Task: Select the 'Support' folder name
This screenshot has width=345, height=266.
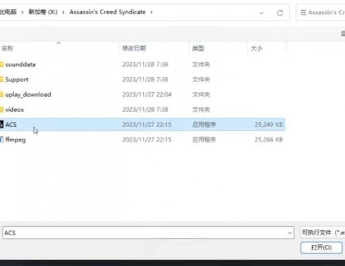Action: tap(17, 79)
